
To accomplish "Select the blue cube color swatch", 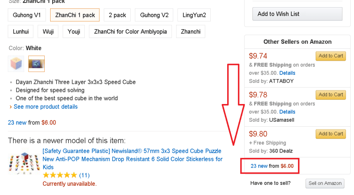I will 36,64.
